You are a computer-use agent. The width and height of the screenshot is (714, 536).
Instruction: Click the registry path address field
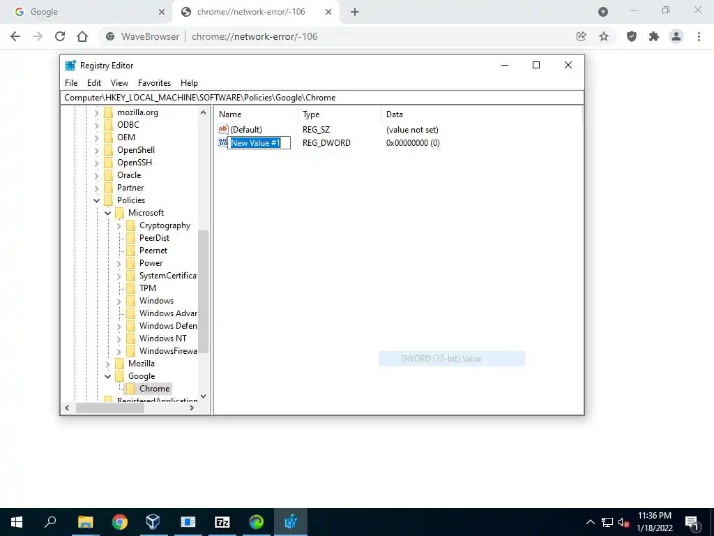click(322, 98)
